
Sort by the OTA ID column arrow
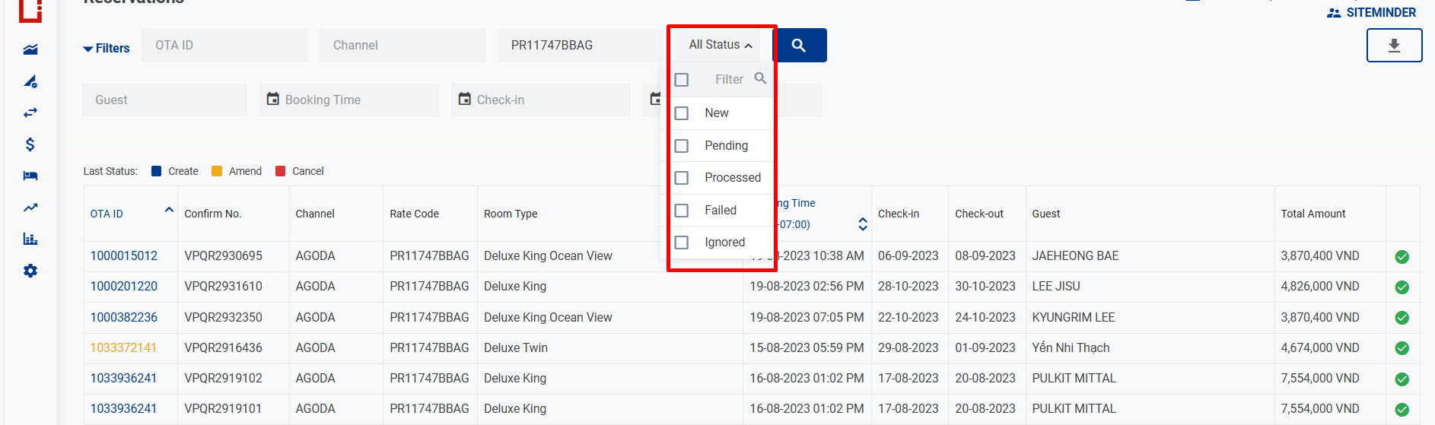pyautogui.click(x=169, y=210)
